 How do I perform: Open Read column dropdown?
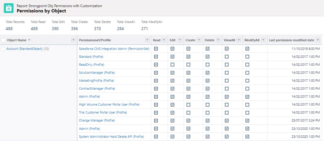pos(164,40)
